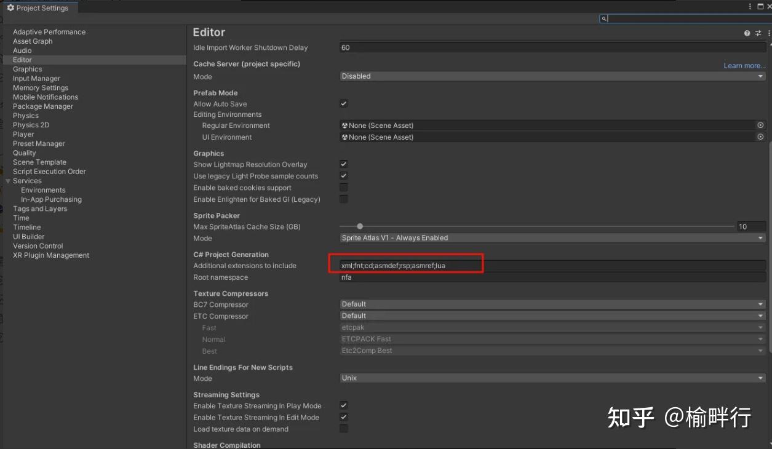The height and width of the screenshot is (449, 772).
Task: Open the Editor section kebab menu
Action: [x=769, y=33]
